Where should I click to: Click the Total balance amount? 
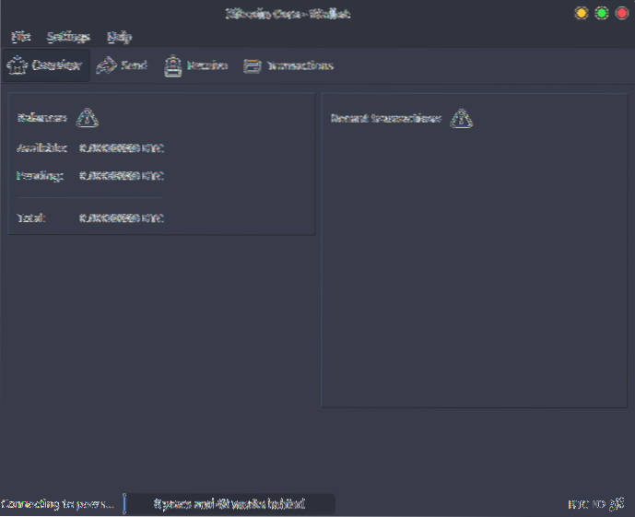tap(122, 218)
